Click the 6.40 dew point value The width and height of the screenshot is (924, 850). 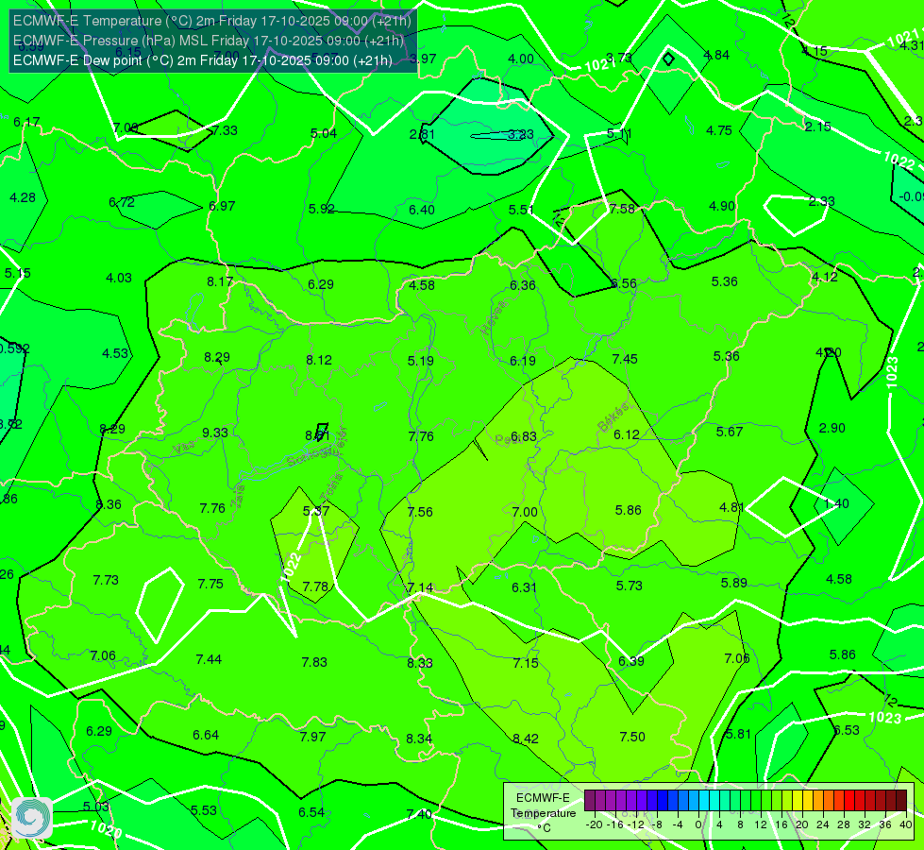[x=422, y=210]
